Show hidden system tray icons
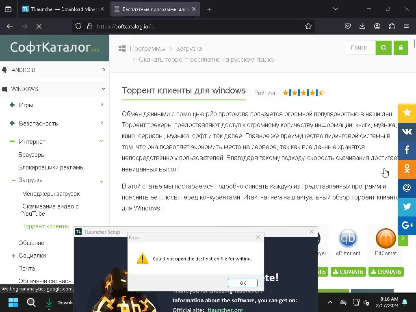The height and width of the screenshot is (312, 416). click(x=330, y=302)
